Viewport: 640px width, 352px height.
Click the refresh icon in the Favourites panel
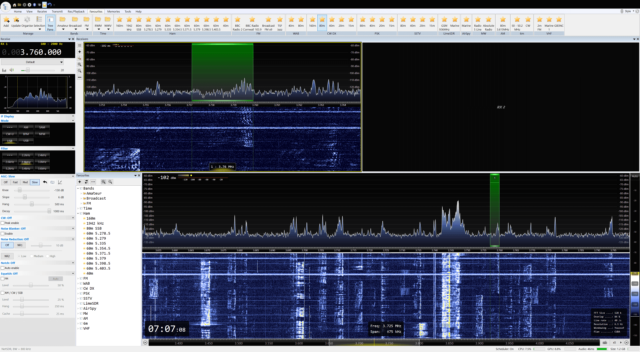click(86, 182)
